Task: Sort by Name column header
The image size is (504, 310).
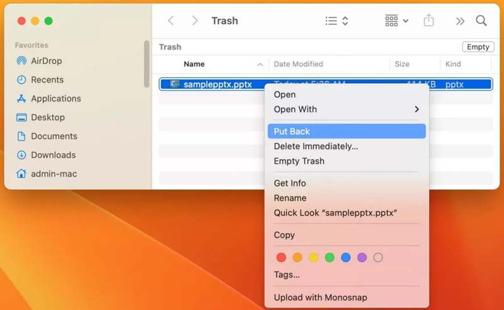Action: pos(194,64)
